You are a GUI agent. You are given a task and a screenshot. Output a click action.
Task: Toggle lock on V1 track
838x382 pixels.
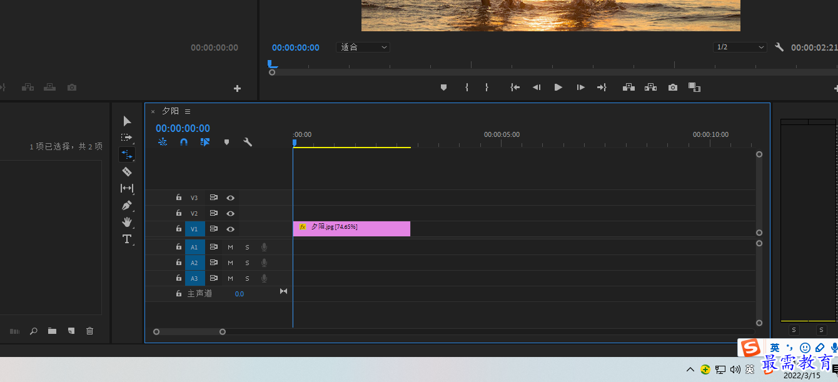tap(179, 229)
